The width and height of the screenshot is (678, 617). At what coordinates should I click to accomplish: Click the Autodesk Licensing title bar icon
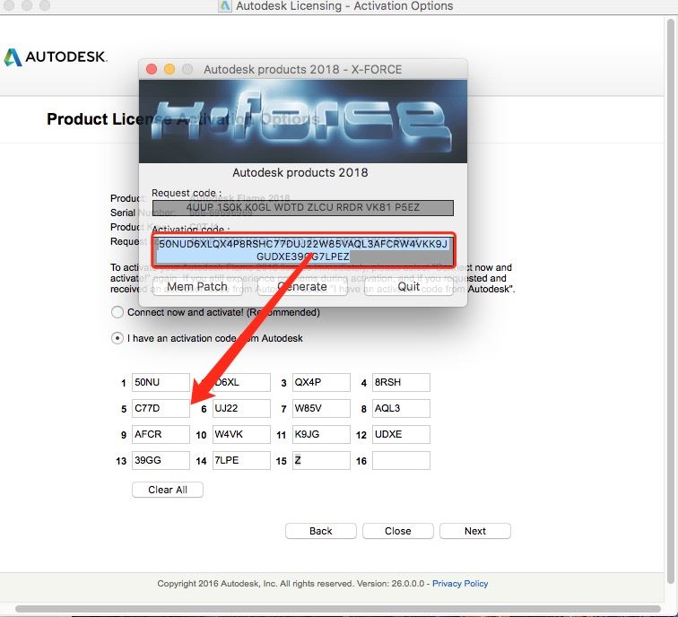(x=225, y=6)
